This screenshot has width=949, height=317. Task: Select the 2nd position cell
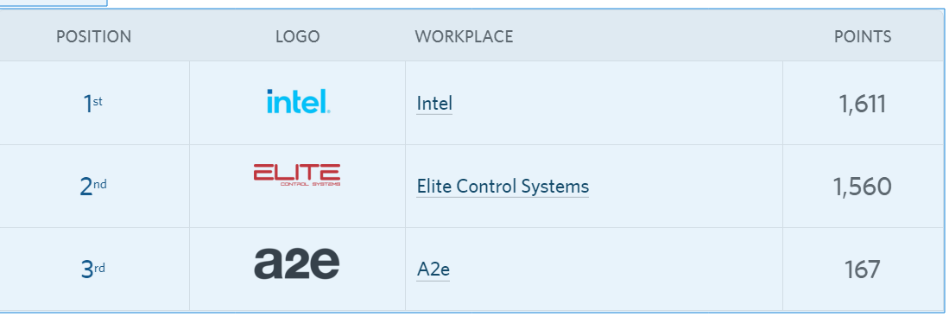93,187
